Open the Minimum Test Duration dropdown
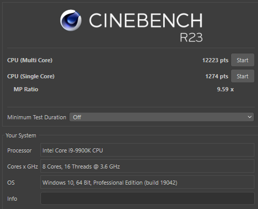 click(162, 117)
